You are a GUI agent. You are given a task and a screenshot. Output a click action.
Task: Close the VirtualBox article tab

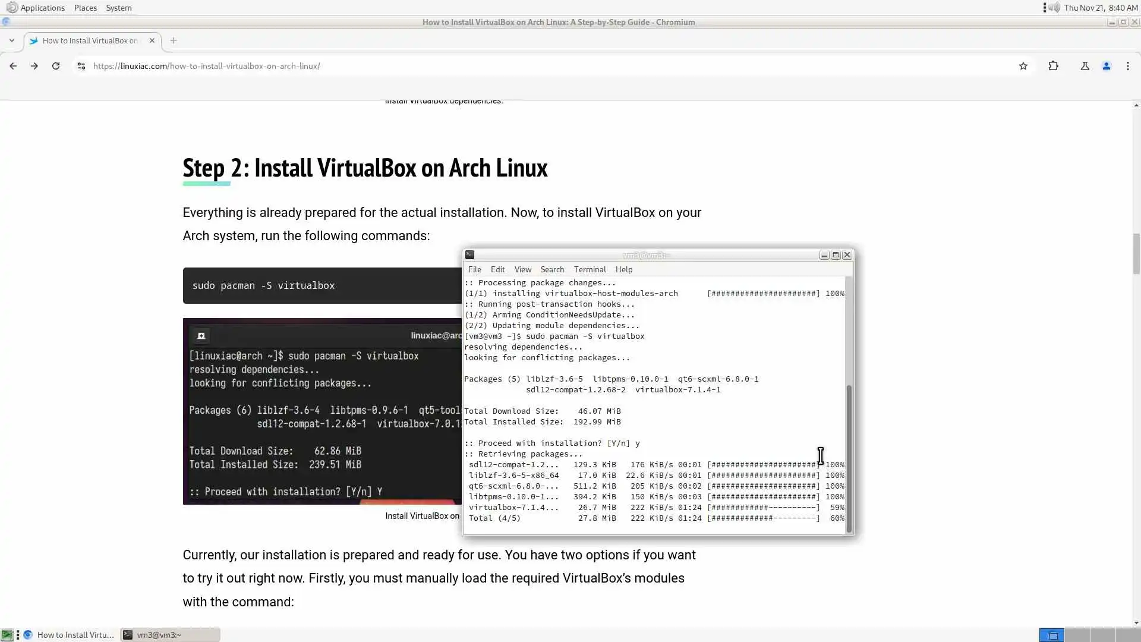click(152, 40)
